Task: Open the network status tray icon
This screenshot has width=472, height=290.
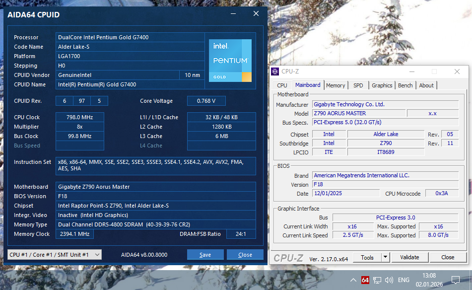Action: coord(377,280)
